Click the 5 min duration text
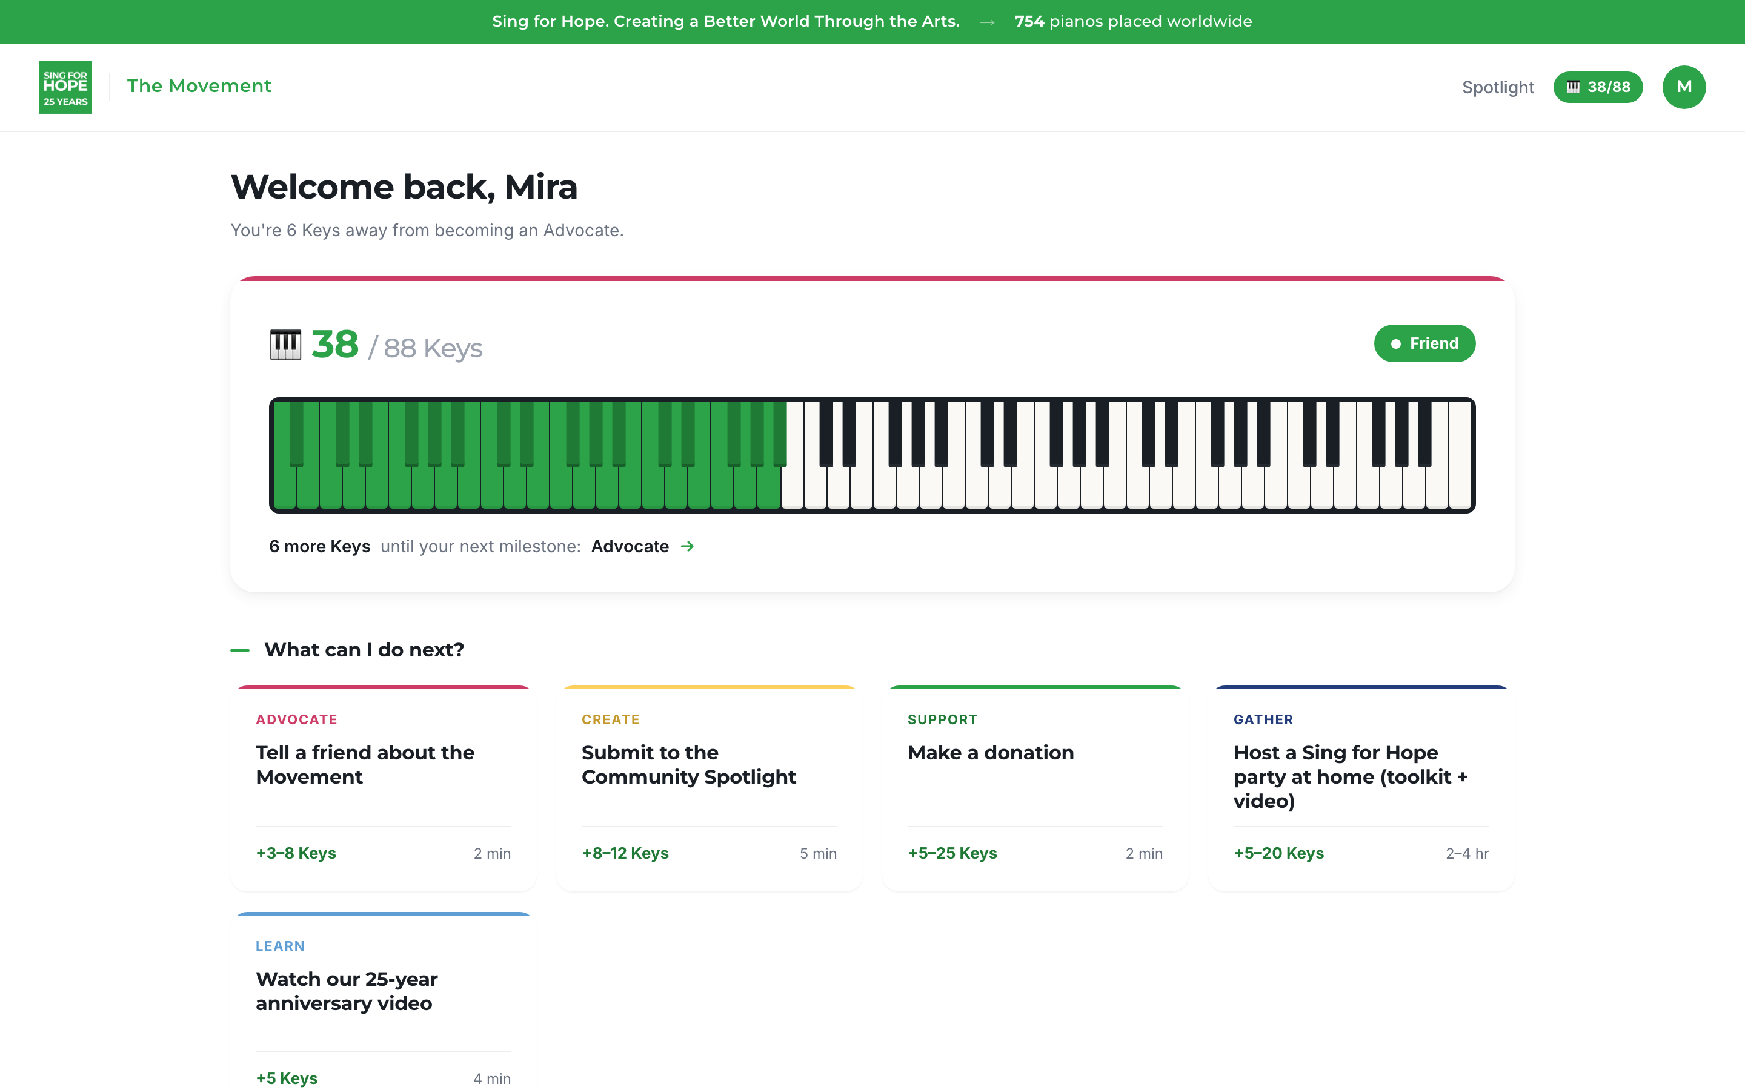This screenshot has height=1090, width=1745. coord(819,854)
